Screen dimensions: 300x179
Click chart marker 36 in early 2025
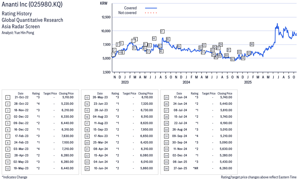252,44
